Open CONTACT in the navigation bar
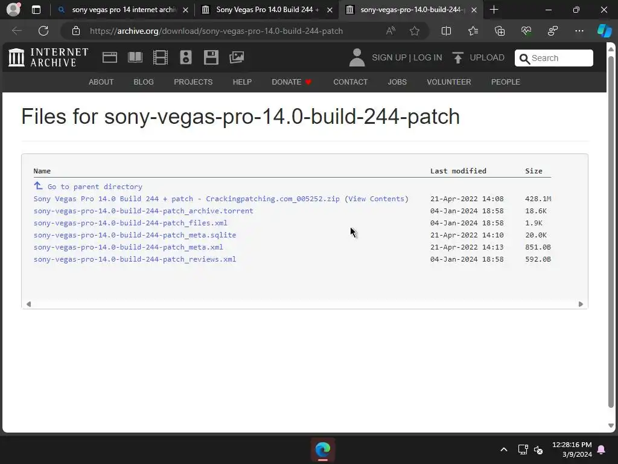 pos(351,82)
